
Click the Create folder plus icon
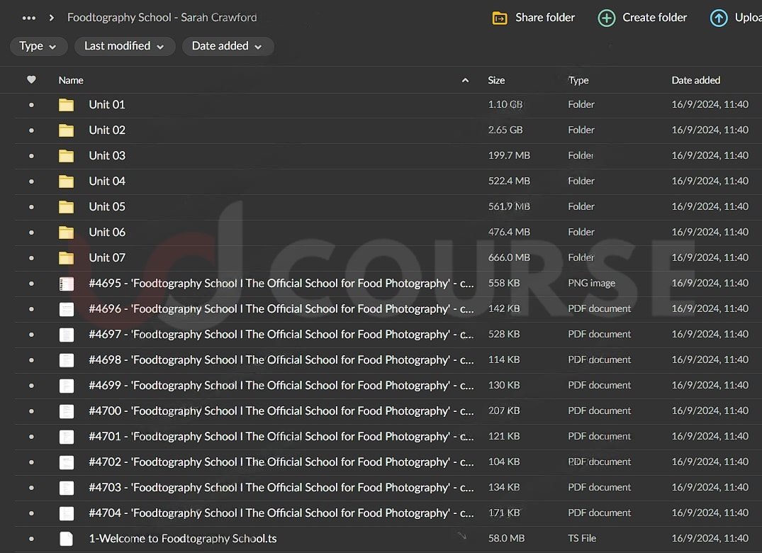(x=606, y=18)
